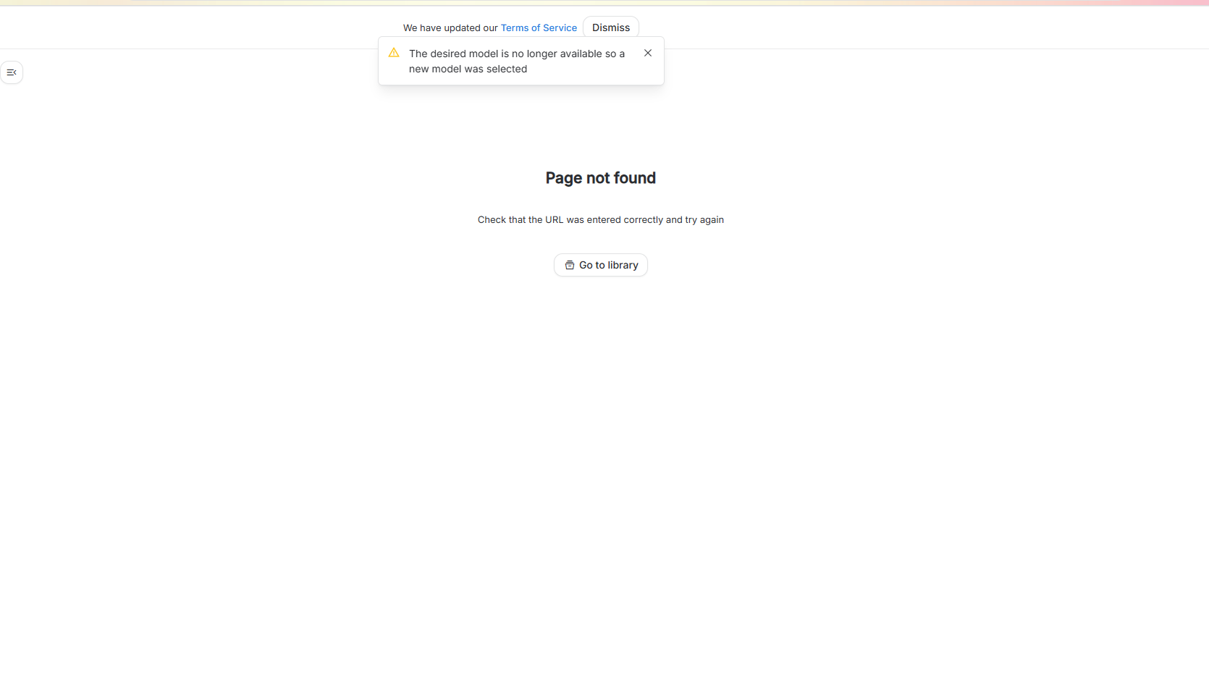The width and height of the screenshot is (1209, 679).
Task: Click the word 'Service' in the blue link
Action: 560,28
